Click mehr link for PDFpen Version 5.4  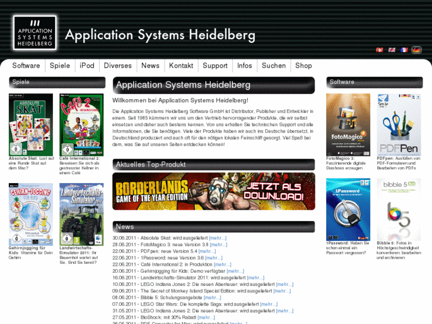(x=207, y=251)
